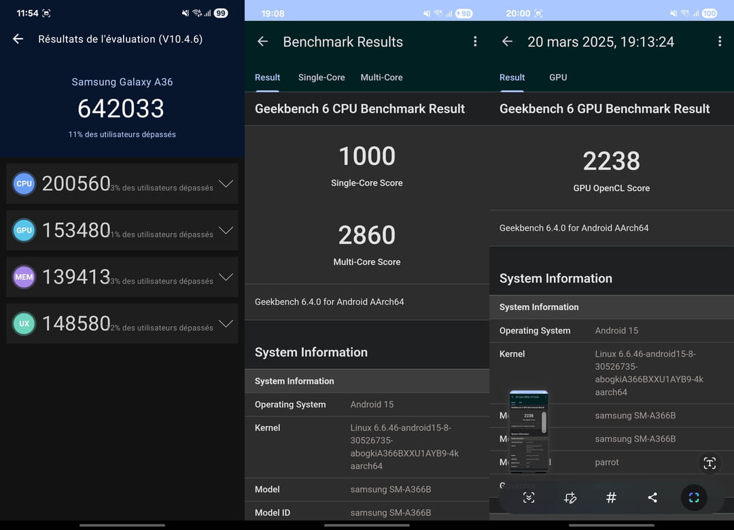The height and width of the screenshot is (530, 734).
Task: Expand the UX 148580 score row
Action: point(122,323)
